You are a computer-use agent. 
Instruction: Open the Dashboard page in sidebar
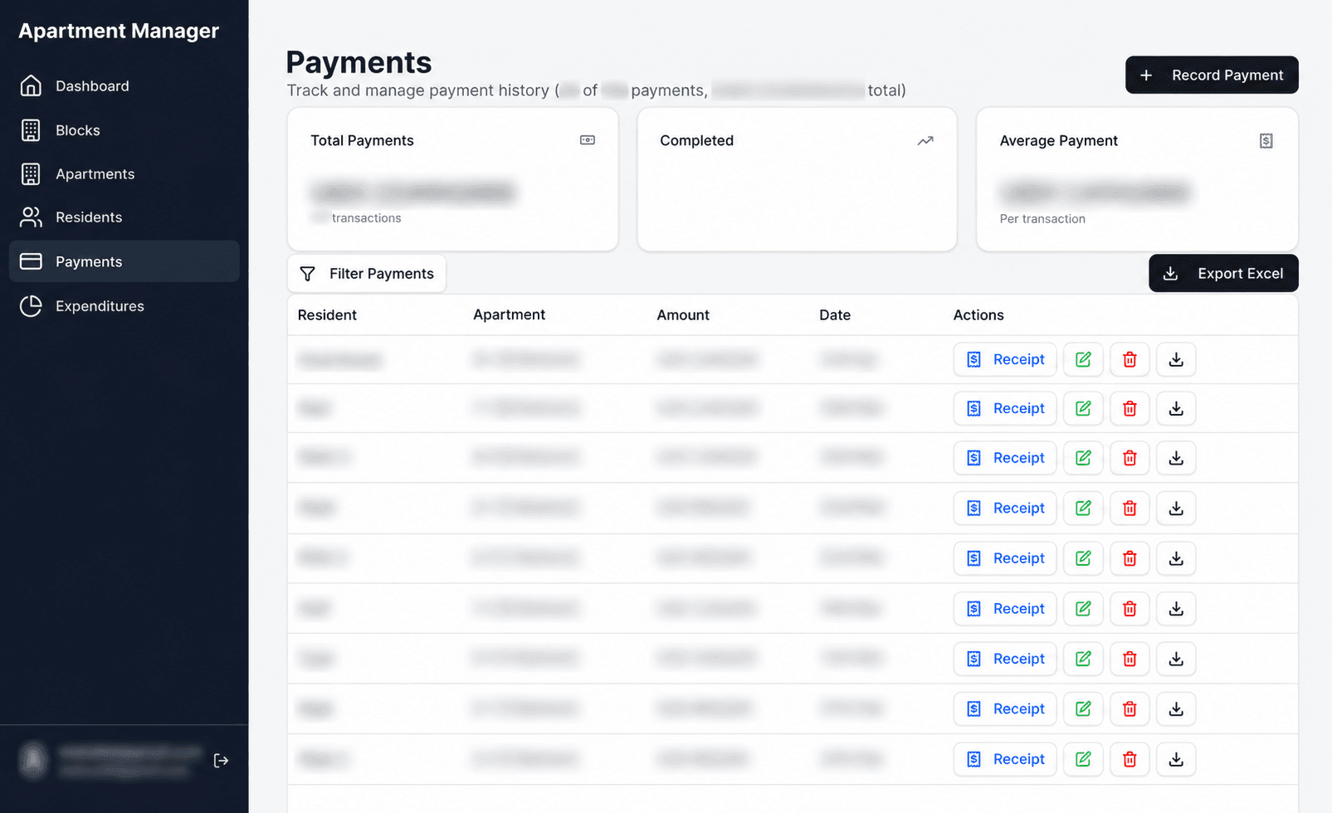coord(124,85)
